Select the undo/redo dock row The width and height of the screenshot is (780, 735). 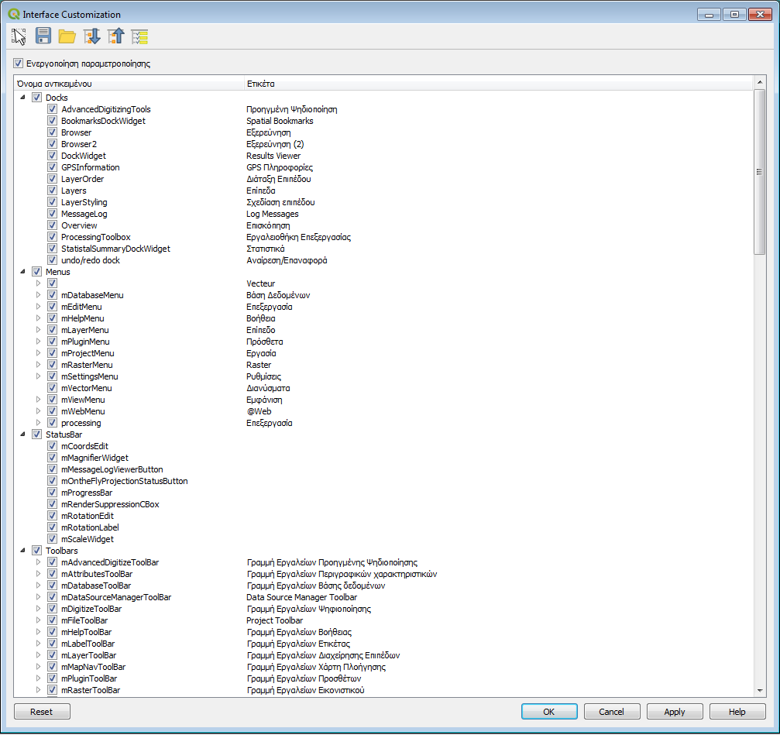point(383,260)
